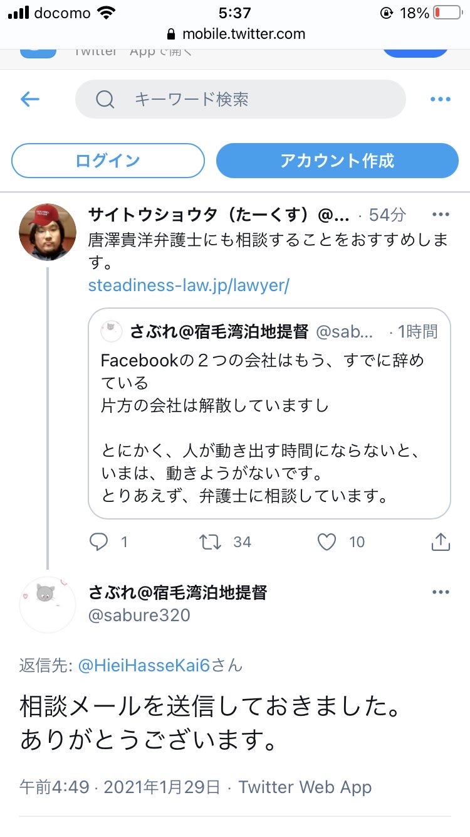Viewport: 470px width, 837px height.
Task: Tap the retweet icon
Action: coord(211,542)
